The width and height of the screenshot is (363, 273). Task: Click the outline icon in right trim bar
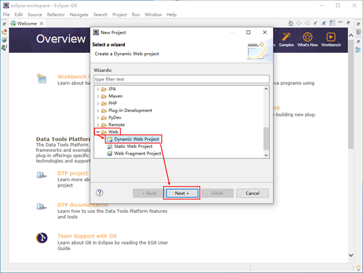358,50
